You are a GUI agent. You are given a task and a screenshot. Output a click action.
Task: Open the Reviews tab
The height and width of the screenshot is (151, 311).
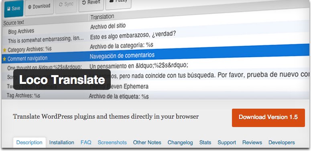(252, 143)
